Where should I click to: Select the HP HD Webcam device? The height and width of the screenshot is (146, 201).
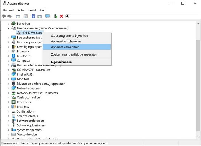tap(32, 33)
